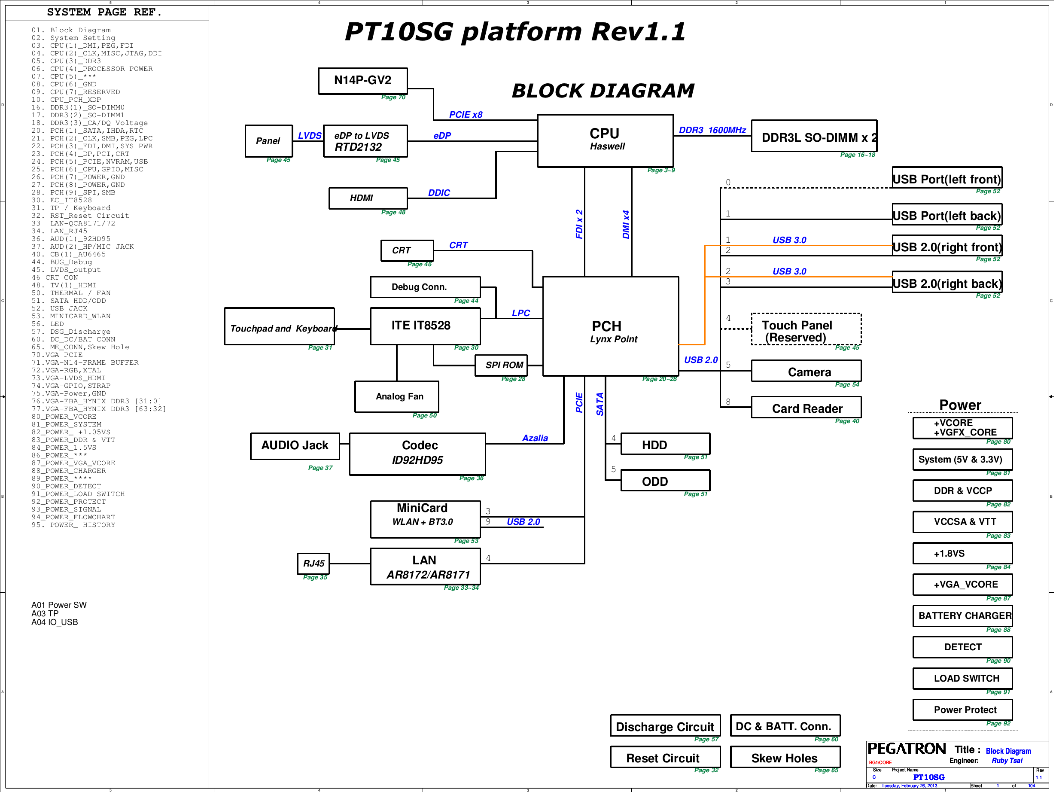Image resolution: width=1056 pixels, height=792 pixels.
Task: Click 'A04 IO_USB' text
Action: [55, 622]
